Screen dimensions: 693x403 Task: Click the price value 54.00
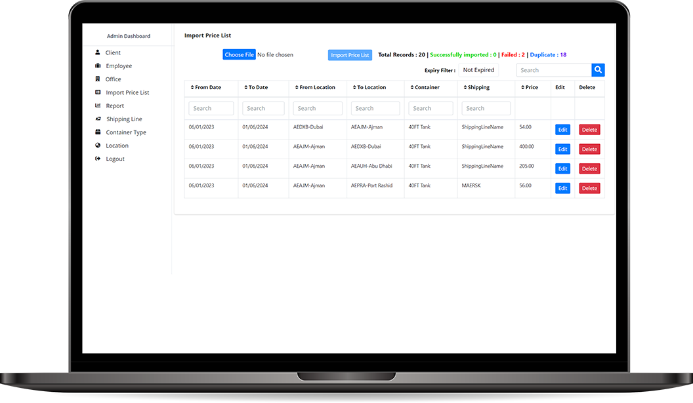click(526, 126)
